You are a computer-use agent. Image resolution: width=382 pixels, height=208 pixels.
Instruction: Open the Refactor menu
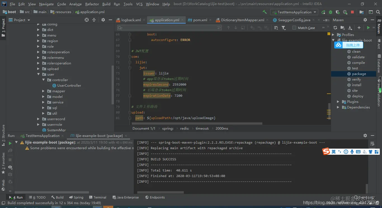[x=92, y=4]
